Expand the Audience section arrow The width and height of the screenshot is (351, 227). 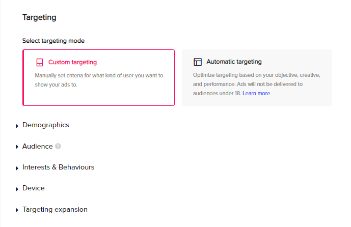[x=17, y=147]
